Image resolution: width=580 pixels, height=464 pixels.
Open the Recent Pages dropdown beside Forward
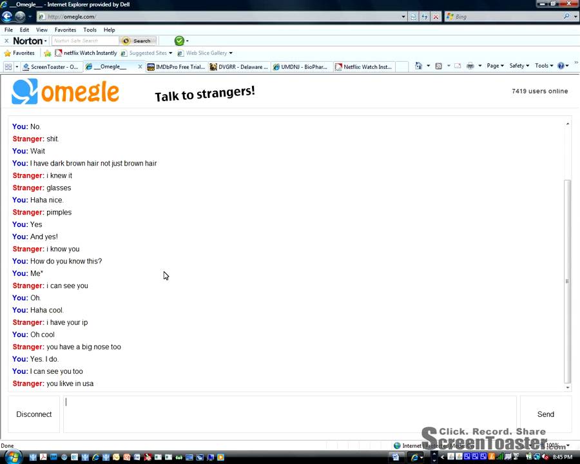30,17
